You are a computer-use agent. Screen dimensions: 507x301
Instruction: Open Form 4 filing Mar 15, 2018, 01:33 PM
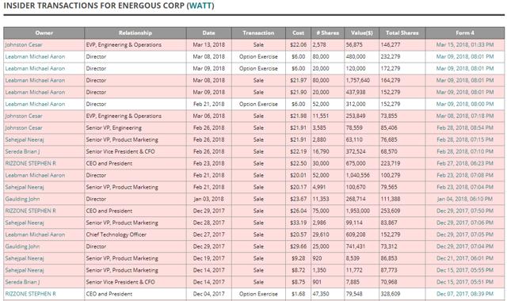click(x=465, y=44)
